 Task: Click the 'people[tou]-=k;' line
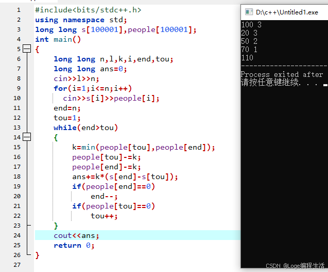click(x=107, y=157)
